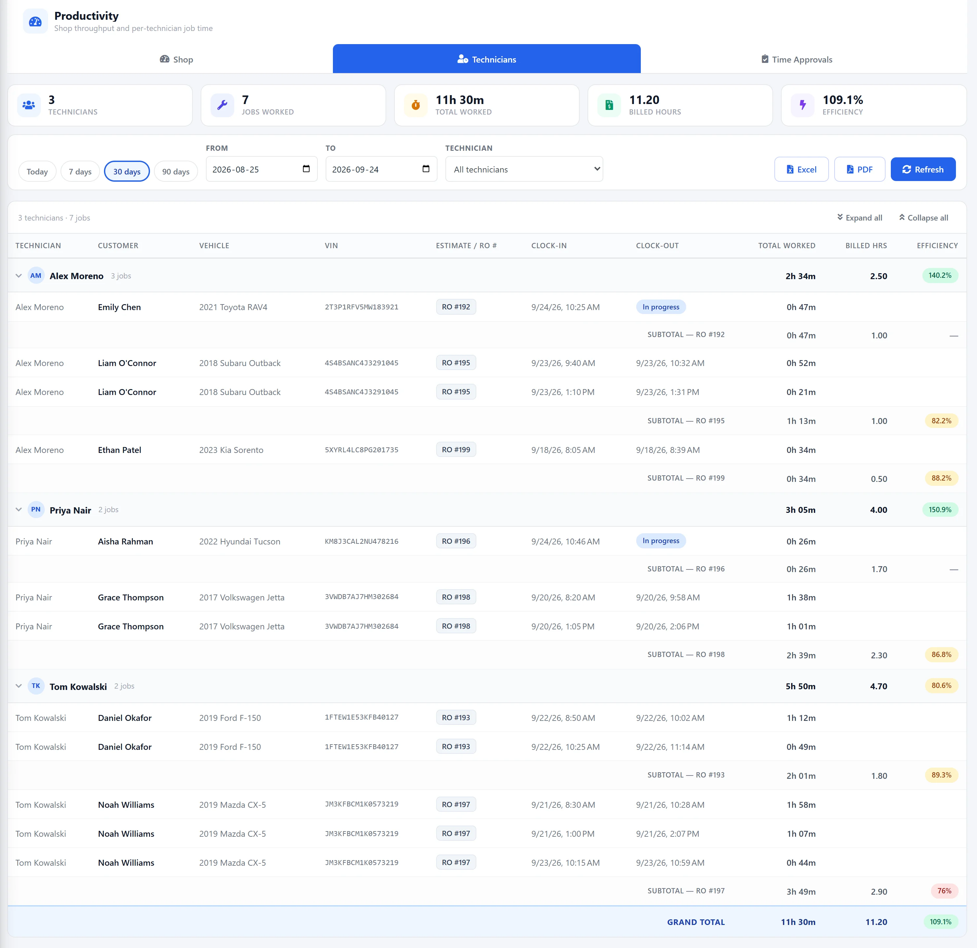This screenshot has width=977, height=948.
Task: Open the All technicians dropdown
Action: pos(524,169)
